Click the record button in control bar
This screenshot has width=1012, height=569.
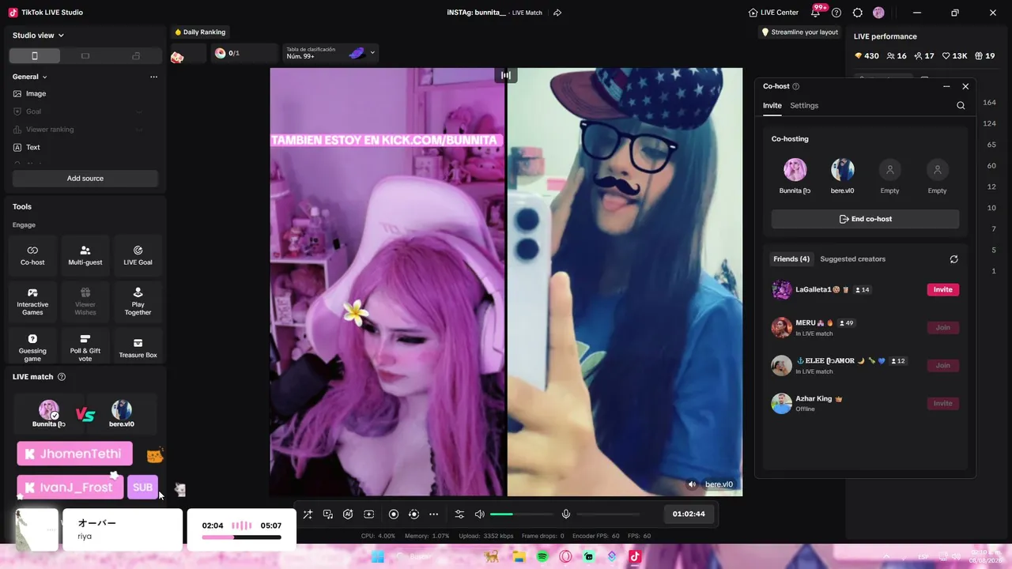click(394, 514)
